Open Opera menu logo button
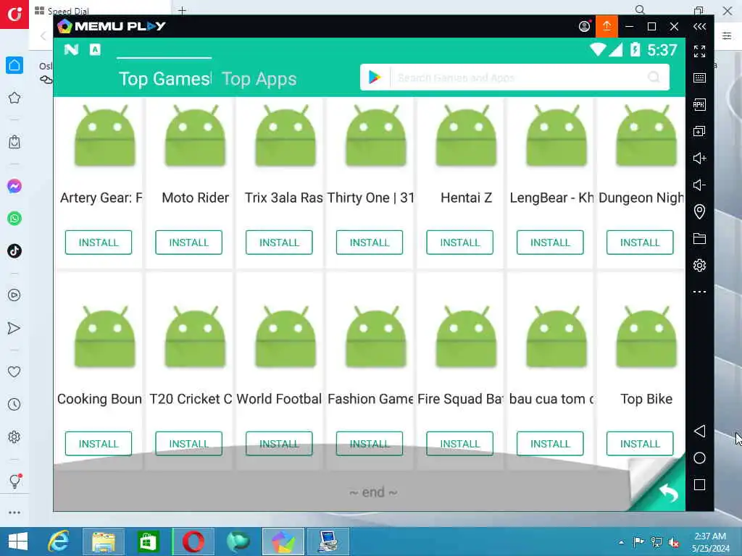Image resolution: width=742 pixels, height=556 pixels. (x=14, y=14)
